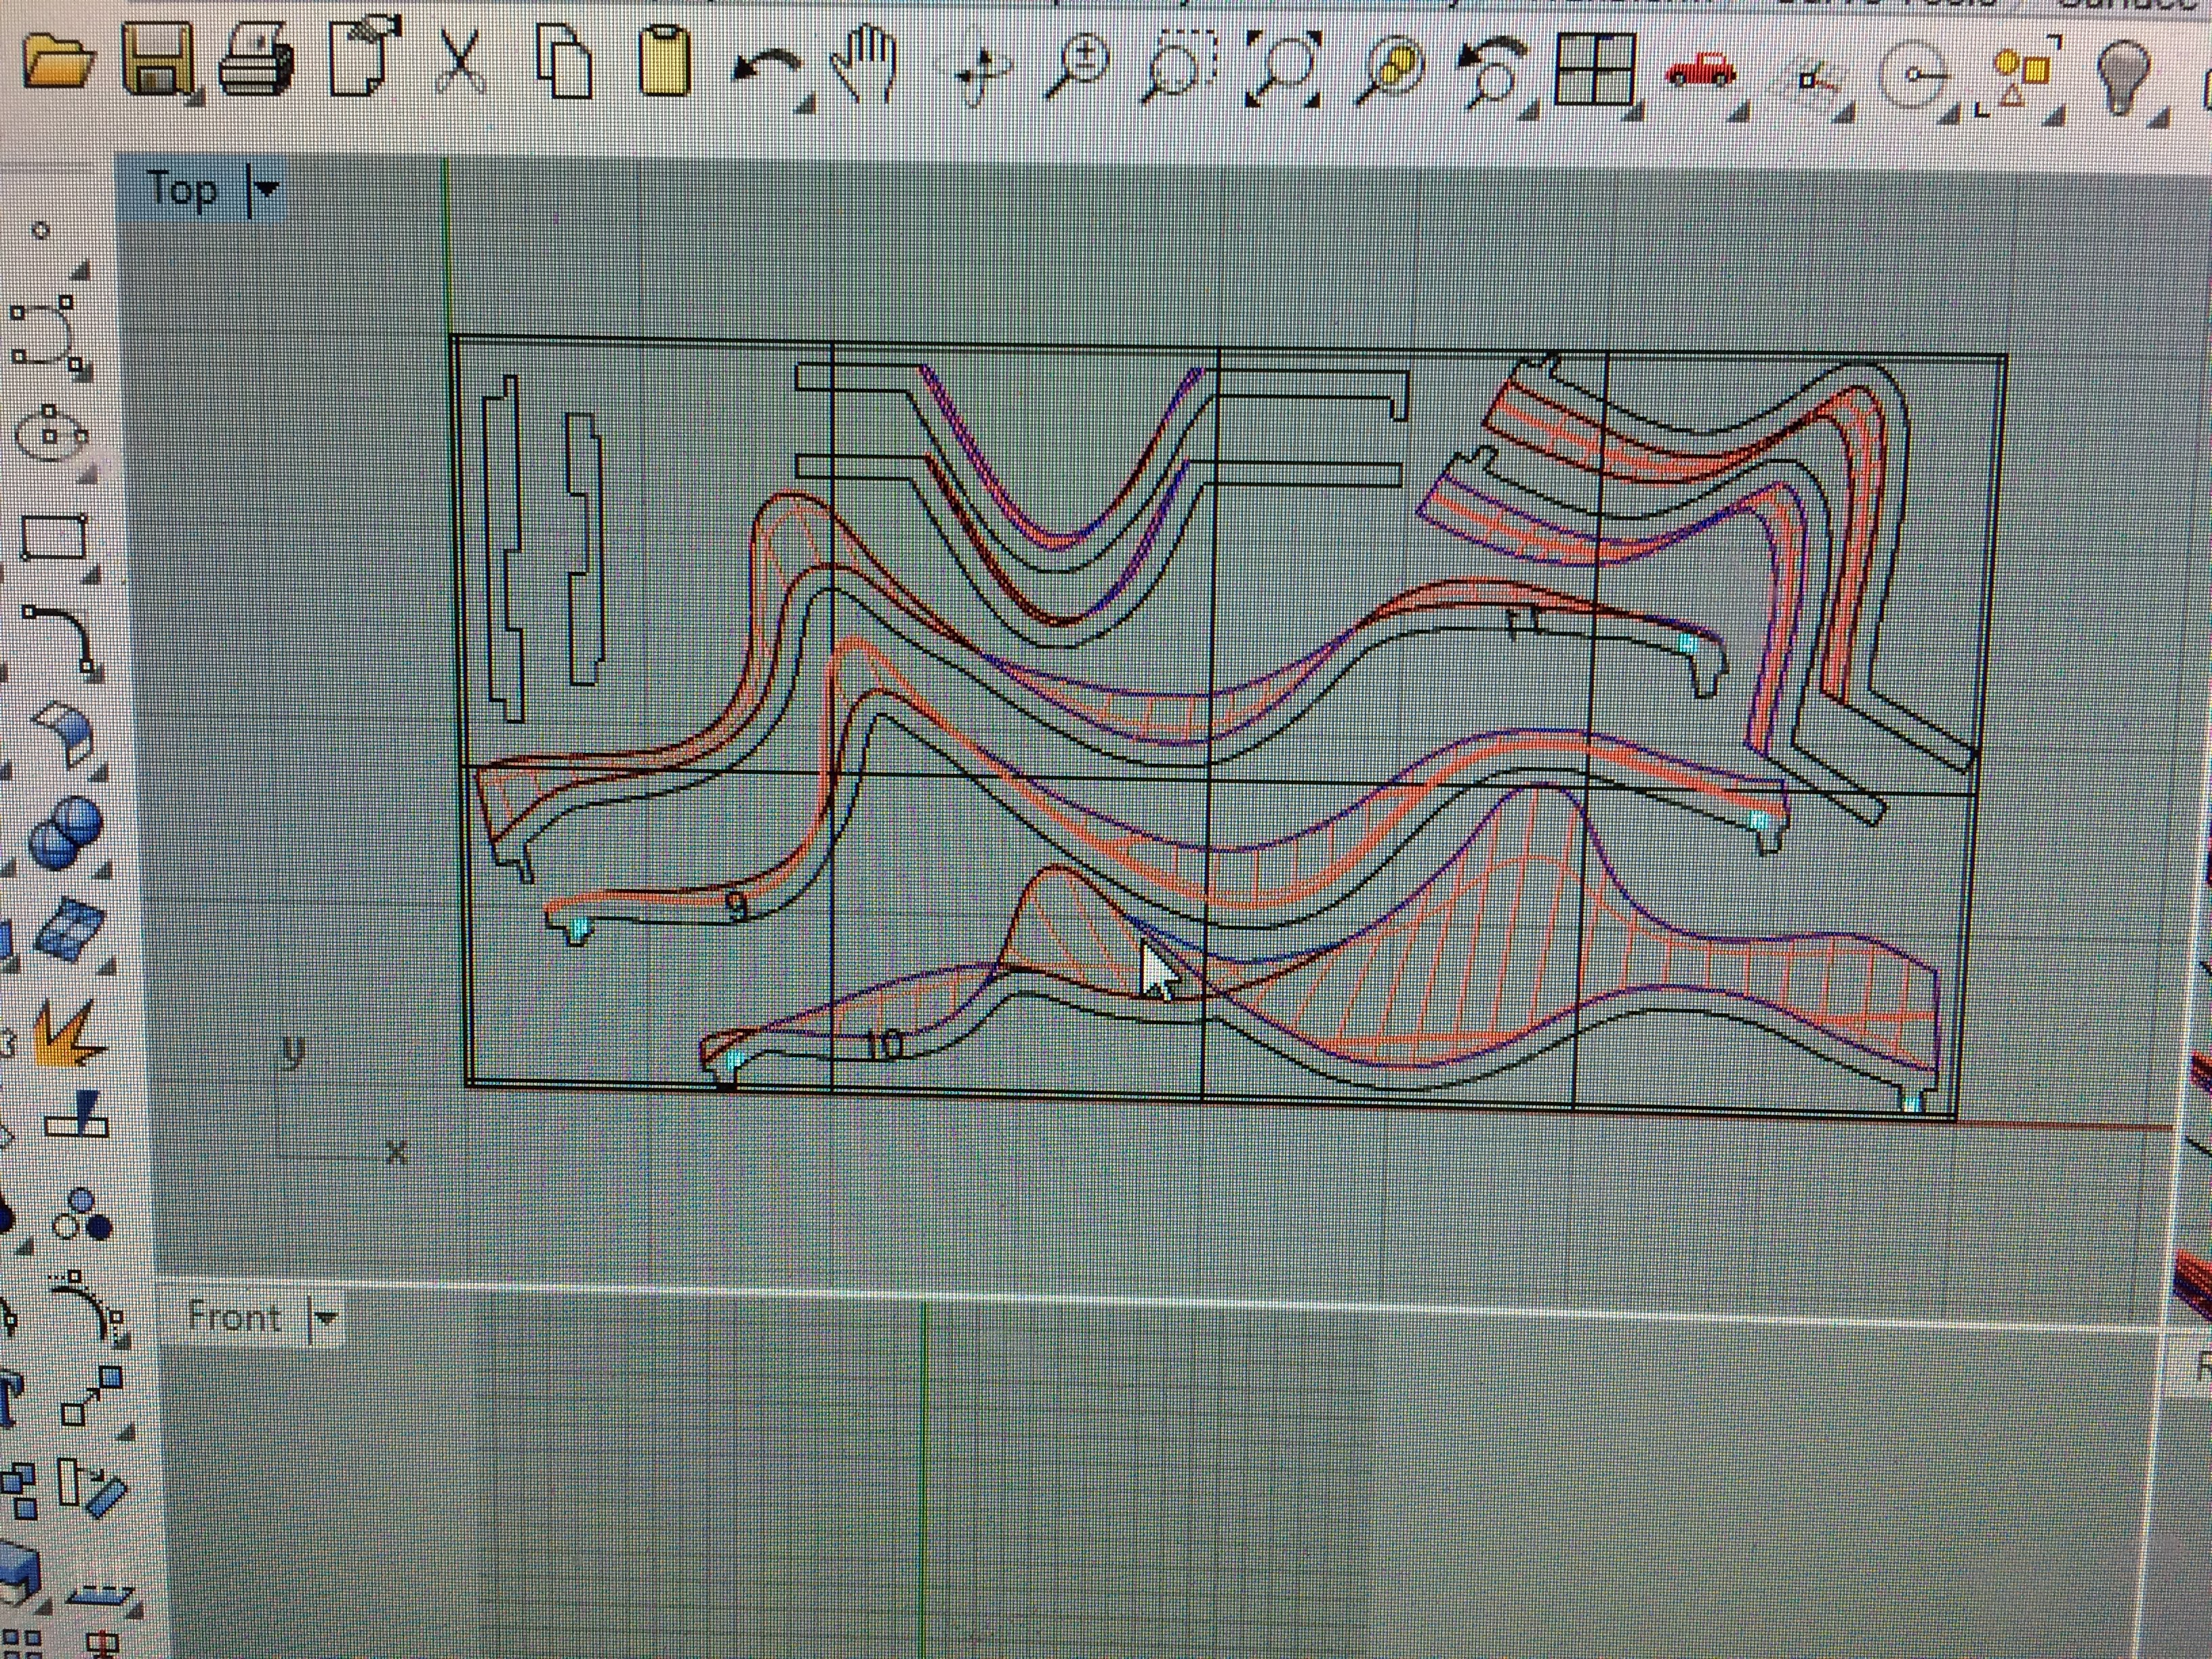Click the red car toolbar icon
Image resolution: width=2212 pixels, height=1659 pixels.
[1699, 70]
